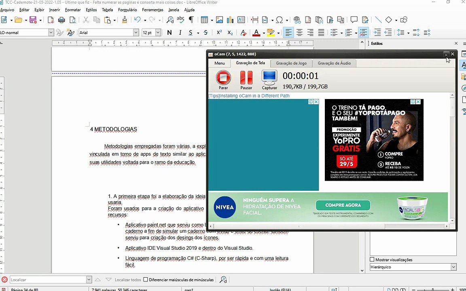
Task: Expand the font color dropdown arrow
Action: [264, 33]
